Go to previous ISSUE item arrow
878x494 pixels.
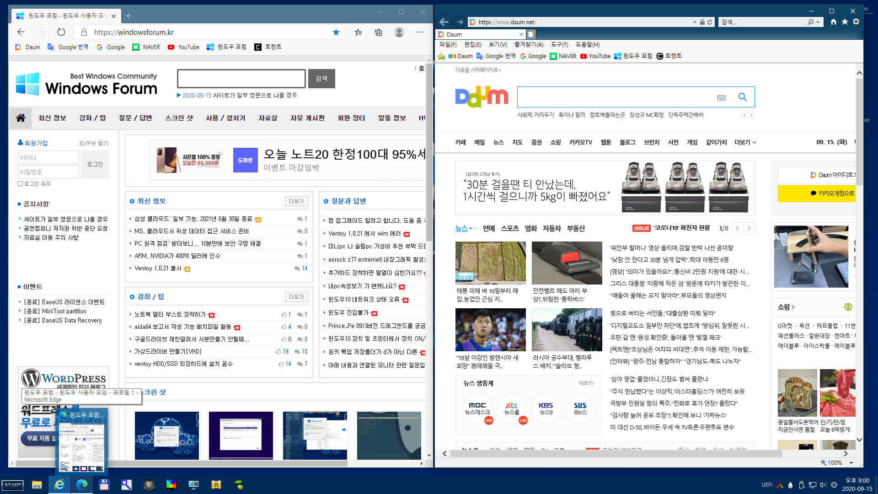(x=737, y=228)
